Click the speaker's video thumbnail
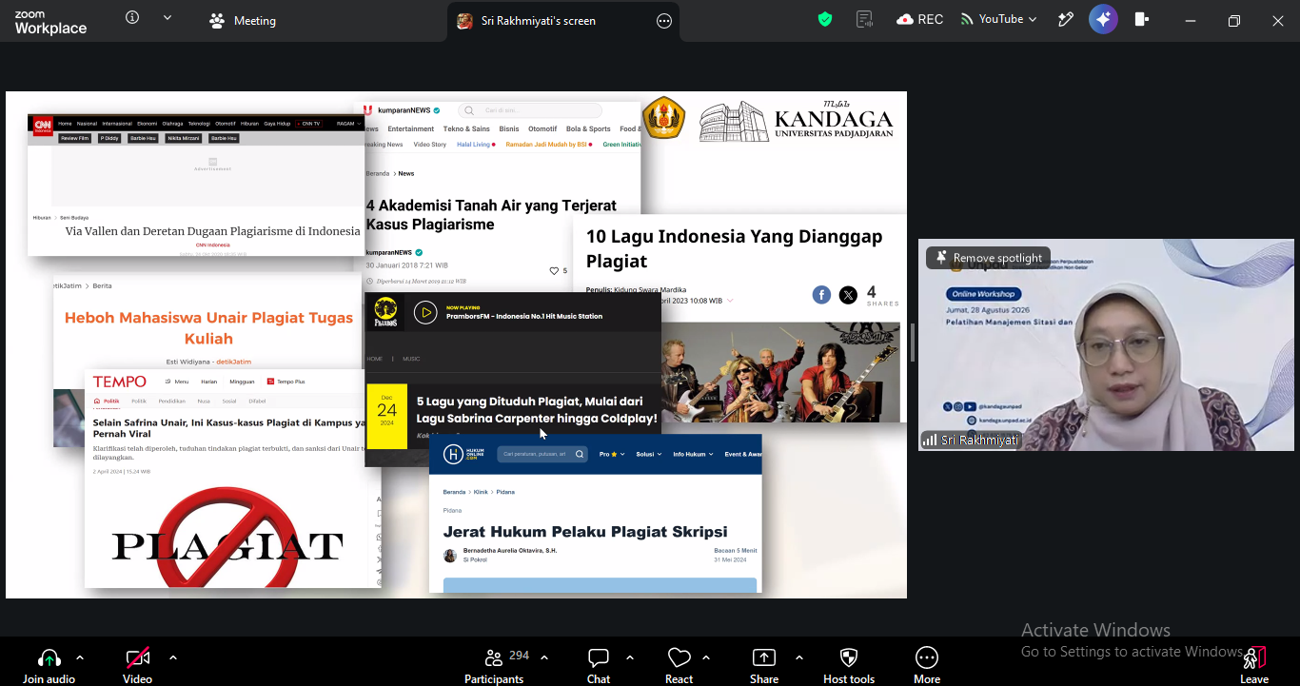This screenshot has height=686, width=1300. tap(1106, 344)
